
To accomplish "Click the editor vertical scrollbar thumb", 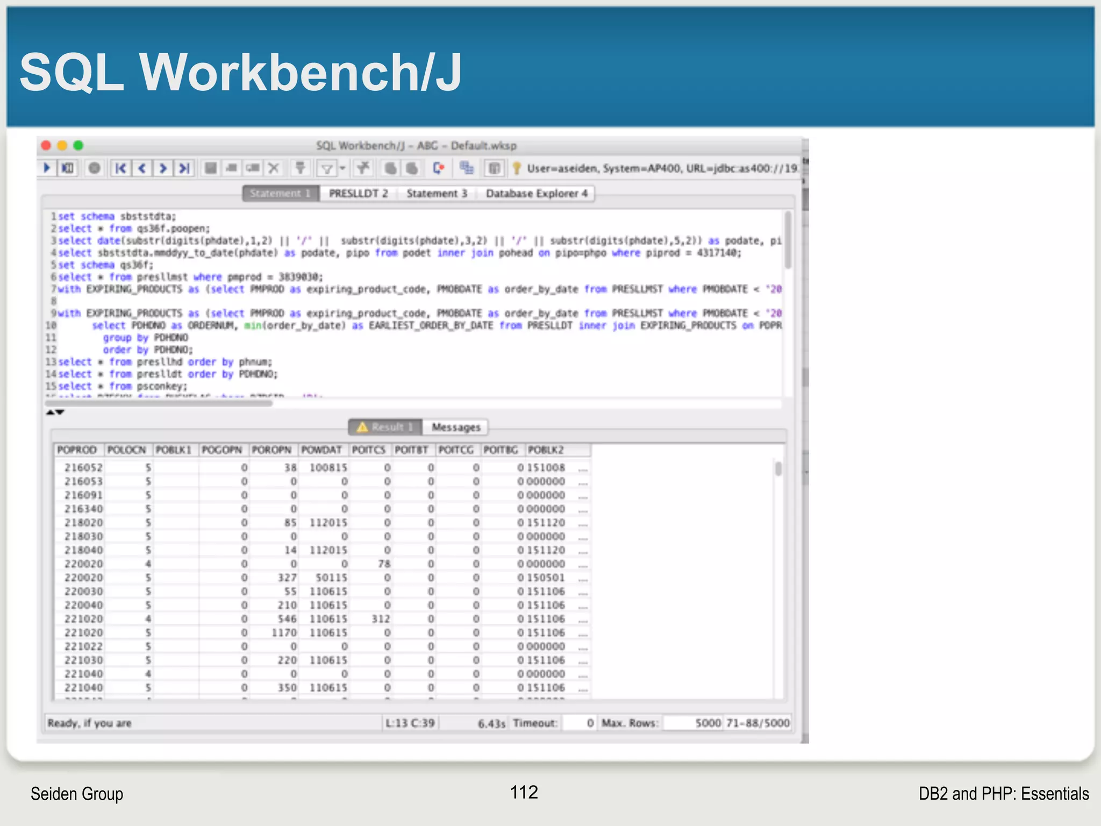I will click(x=788, y=240).
